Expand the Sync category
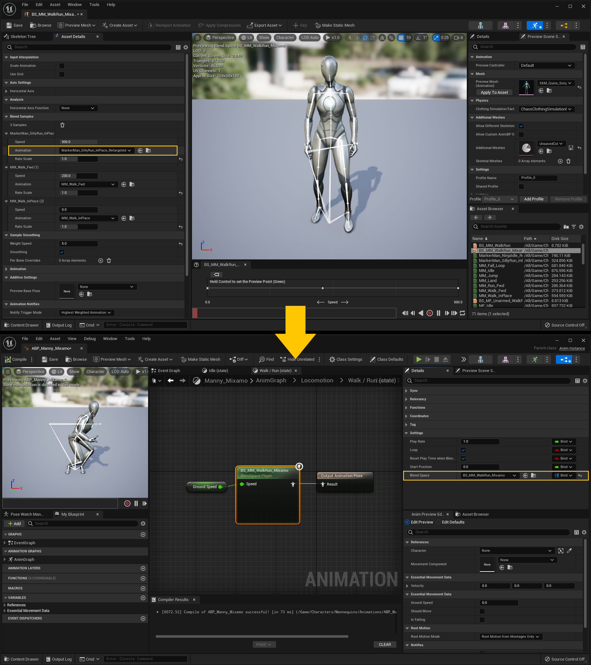Screen dimensions: 591x665 pos(407,391)
